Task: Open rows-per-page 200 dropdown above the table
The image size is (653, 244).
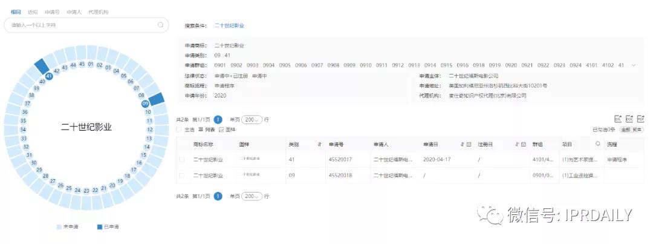Action: [x=252, y=120]
